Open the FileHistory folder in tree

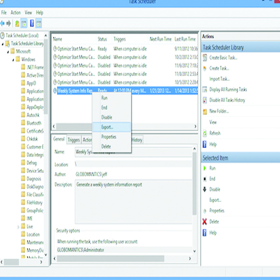click(35, 203)
